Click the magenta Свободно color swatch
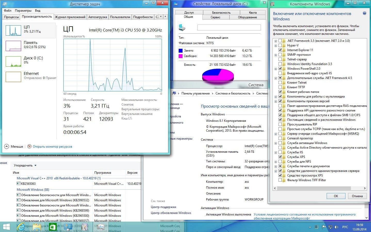The height and width of the screenshot is (232, 371). click(x=180, y=56)
